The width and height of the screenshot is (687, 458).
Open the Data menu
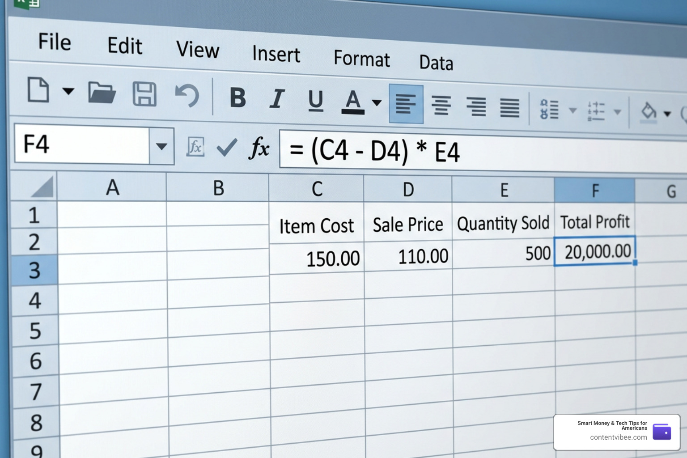point(436,63)
